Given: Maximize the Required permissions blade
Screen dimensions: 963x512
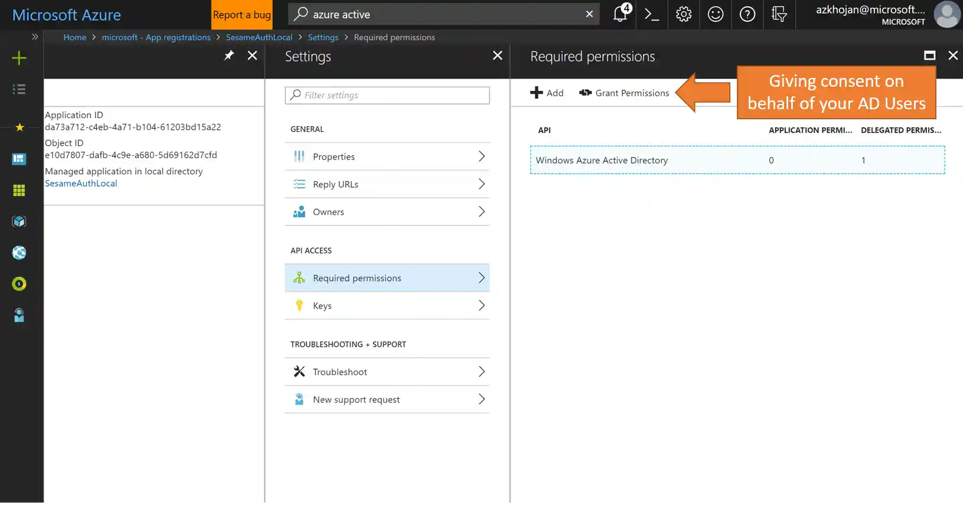Looking at the screenshot, I should [x=929, y=56].
